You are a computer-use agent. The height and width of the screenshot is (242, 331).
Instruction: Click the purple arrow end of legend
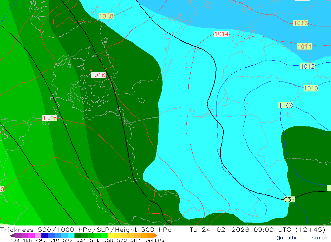[12, 235]
